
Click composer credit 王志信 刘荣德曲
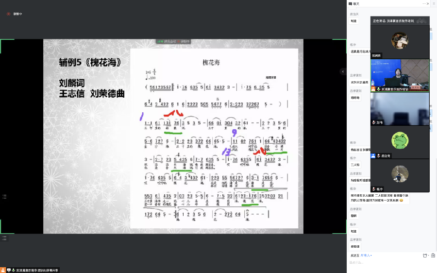tap(92, 93)
